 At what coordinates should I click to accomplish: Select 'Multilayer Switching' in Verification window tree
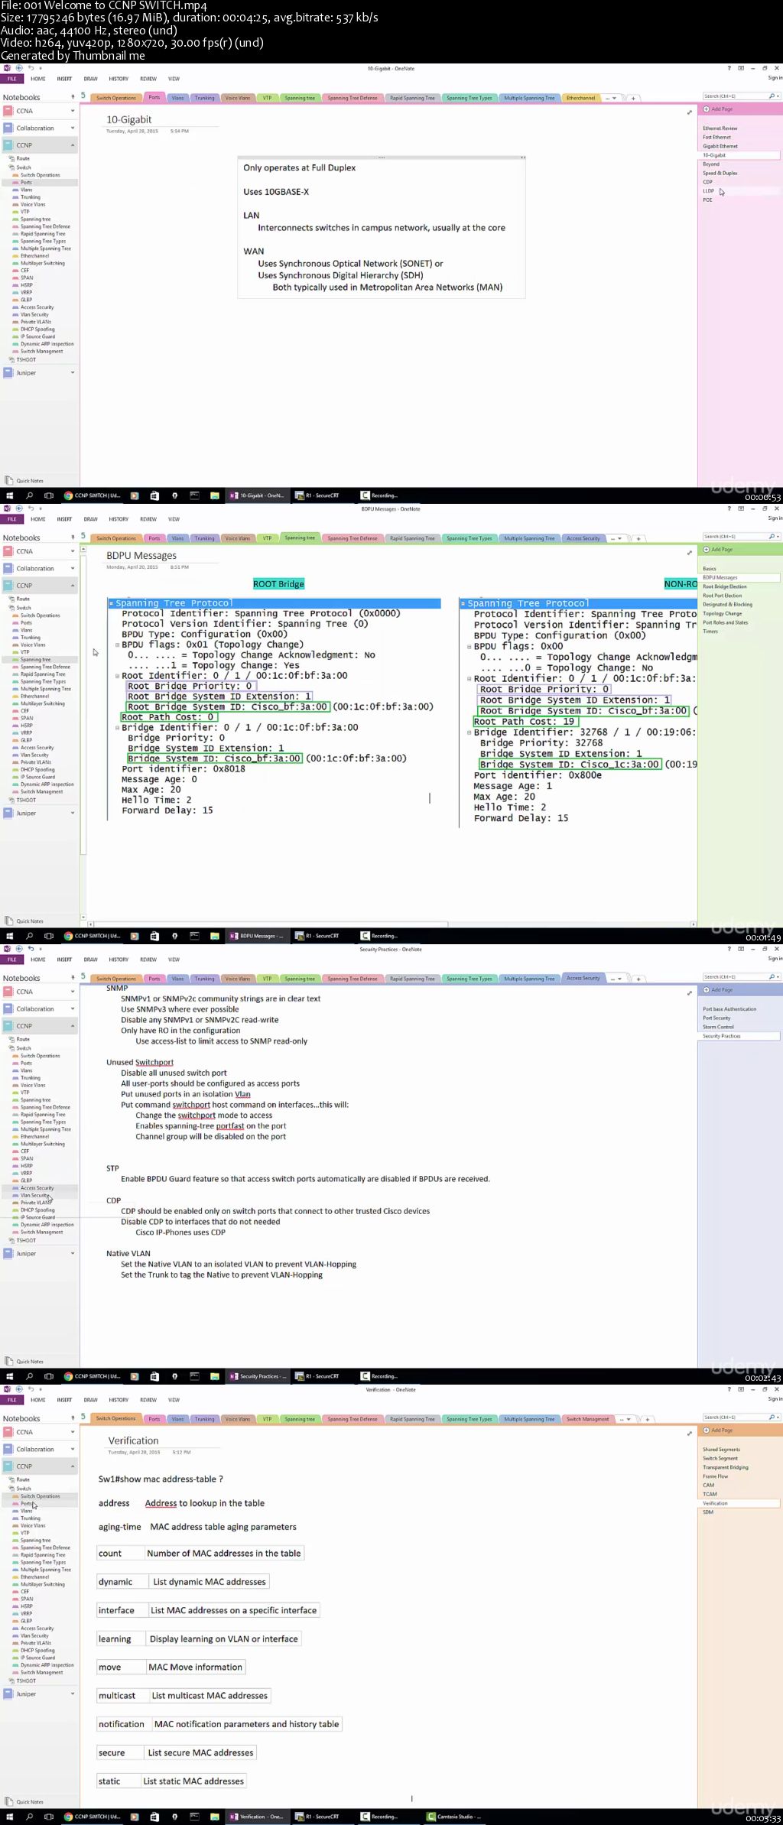pos(43,1584)
